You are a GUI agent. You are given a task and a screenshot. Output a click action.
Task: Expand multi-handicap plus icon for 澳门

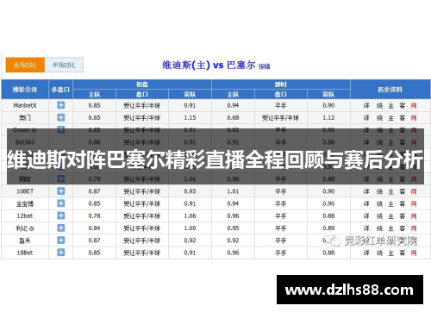61,117
